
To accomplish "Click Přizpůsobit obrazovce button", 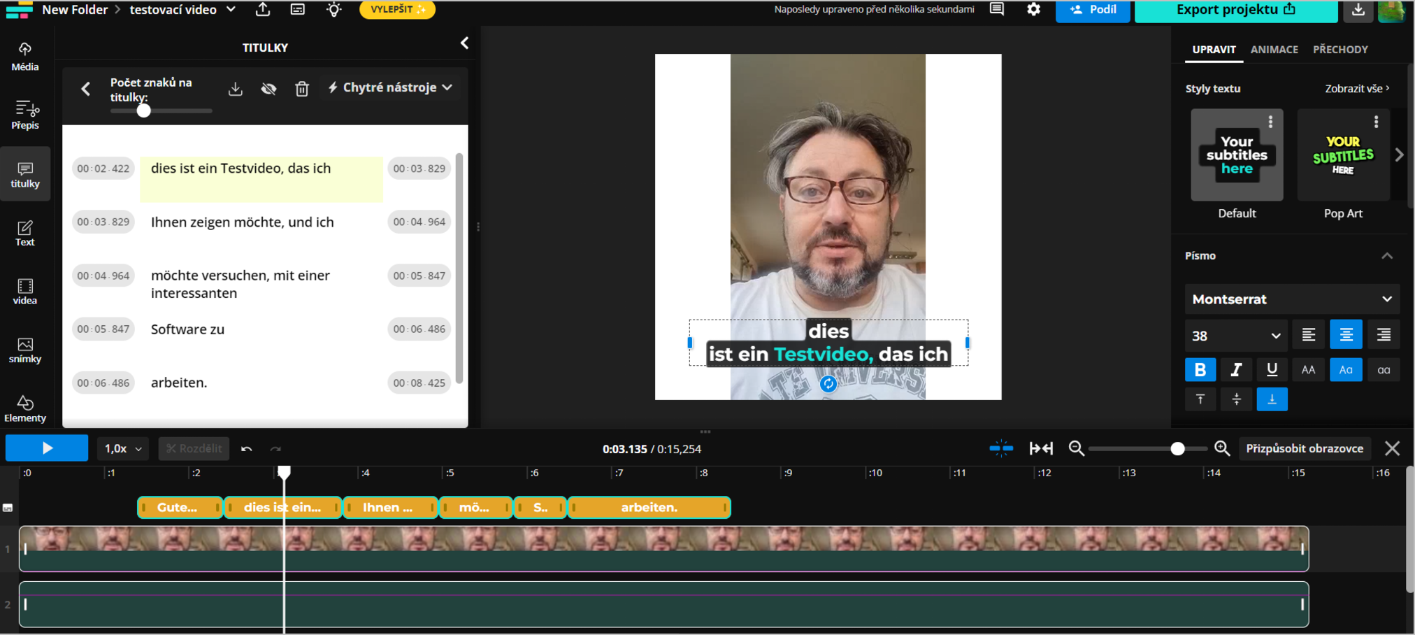I will point(1305,448).
